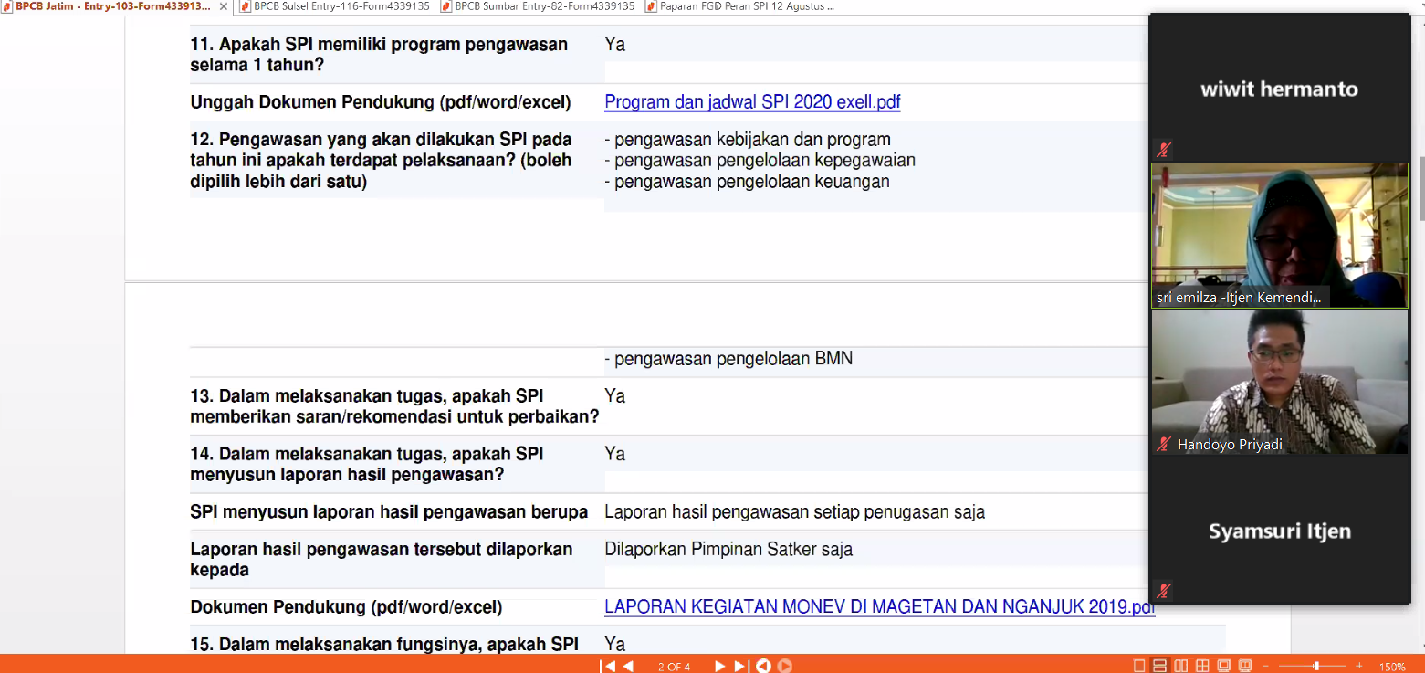The image size is (1425, 673).
Task: Jump to the last page
Action: pyautogui.click(x=740, y=666)
